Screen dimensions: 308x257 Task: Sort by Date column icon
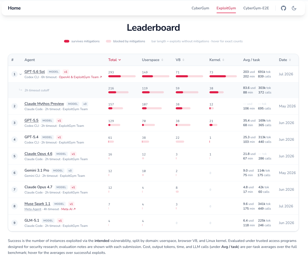point(290,60)
